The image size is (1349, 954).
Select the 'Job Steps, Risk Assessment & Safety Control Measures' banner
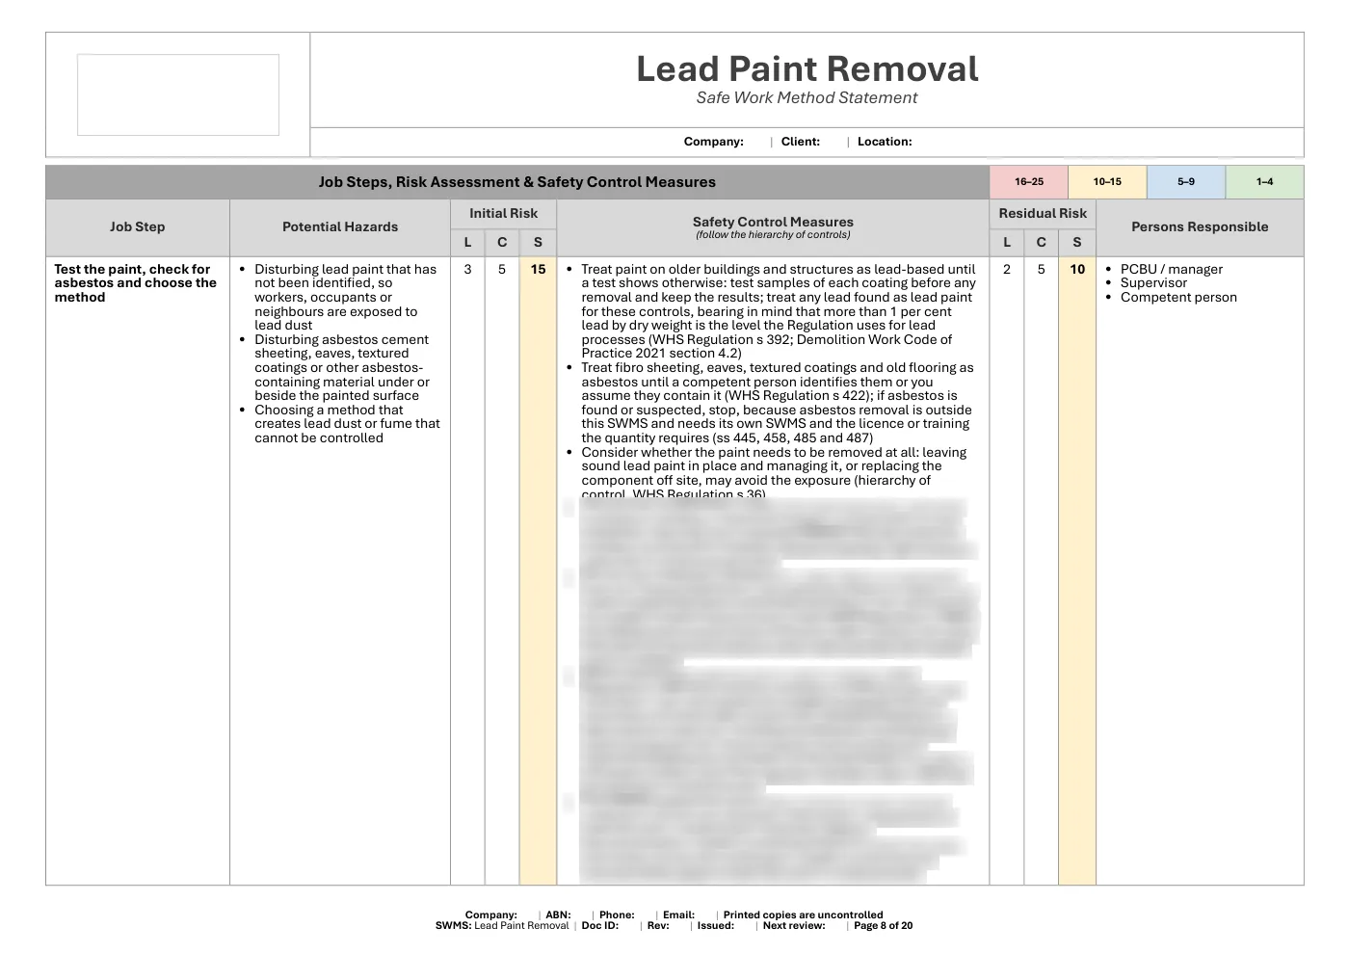[517, 182]
